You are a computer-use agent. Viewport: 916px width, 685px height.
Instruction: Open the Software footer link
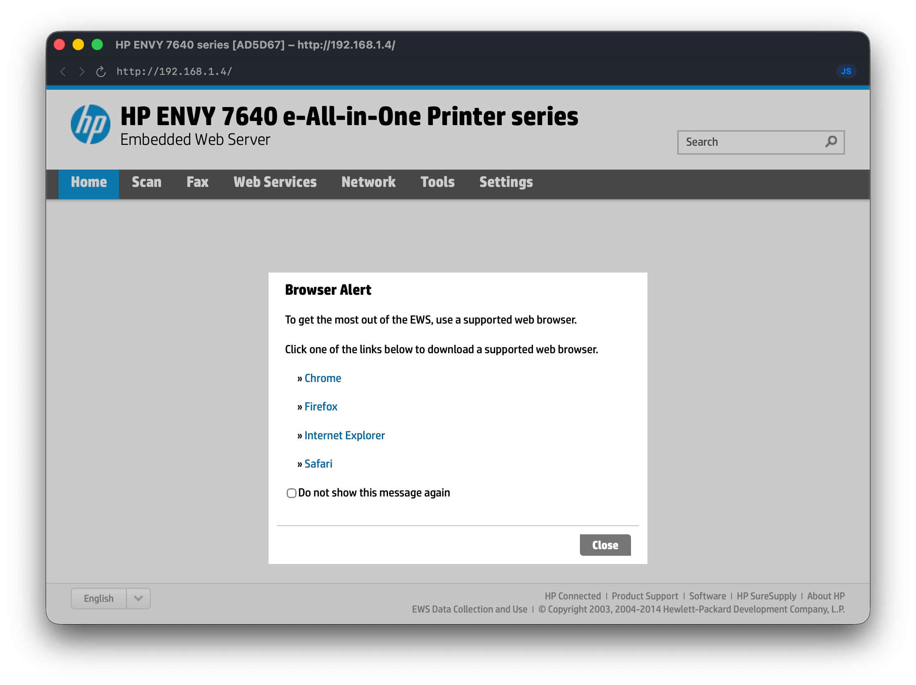pos(707,596)
